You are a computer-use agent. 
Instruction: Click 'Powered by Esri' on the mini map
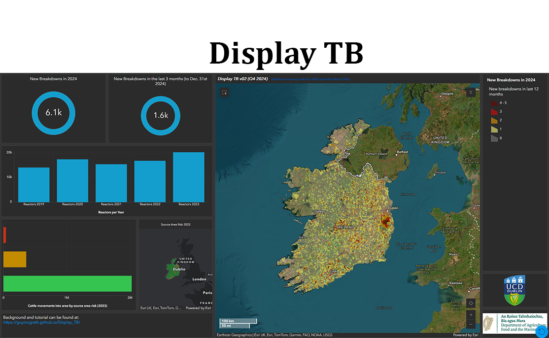click(x=199, y=308)
